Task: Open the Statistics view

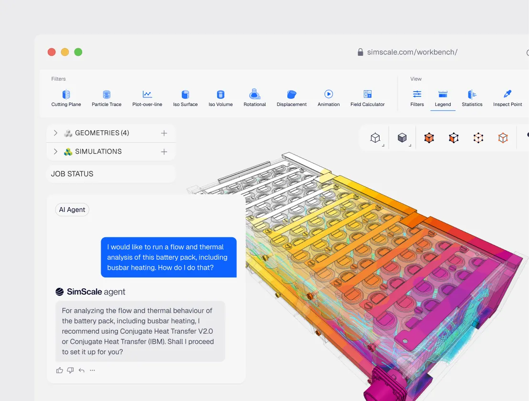Action: (x=472, y=98)
